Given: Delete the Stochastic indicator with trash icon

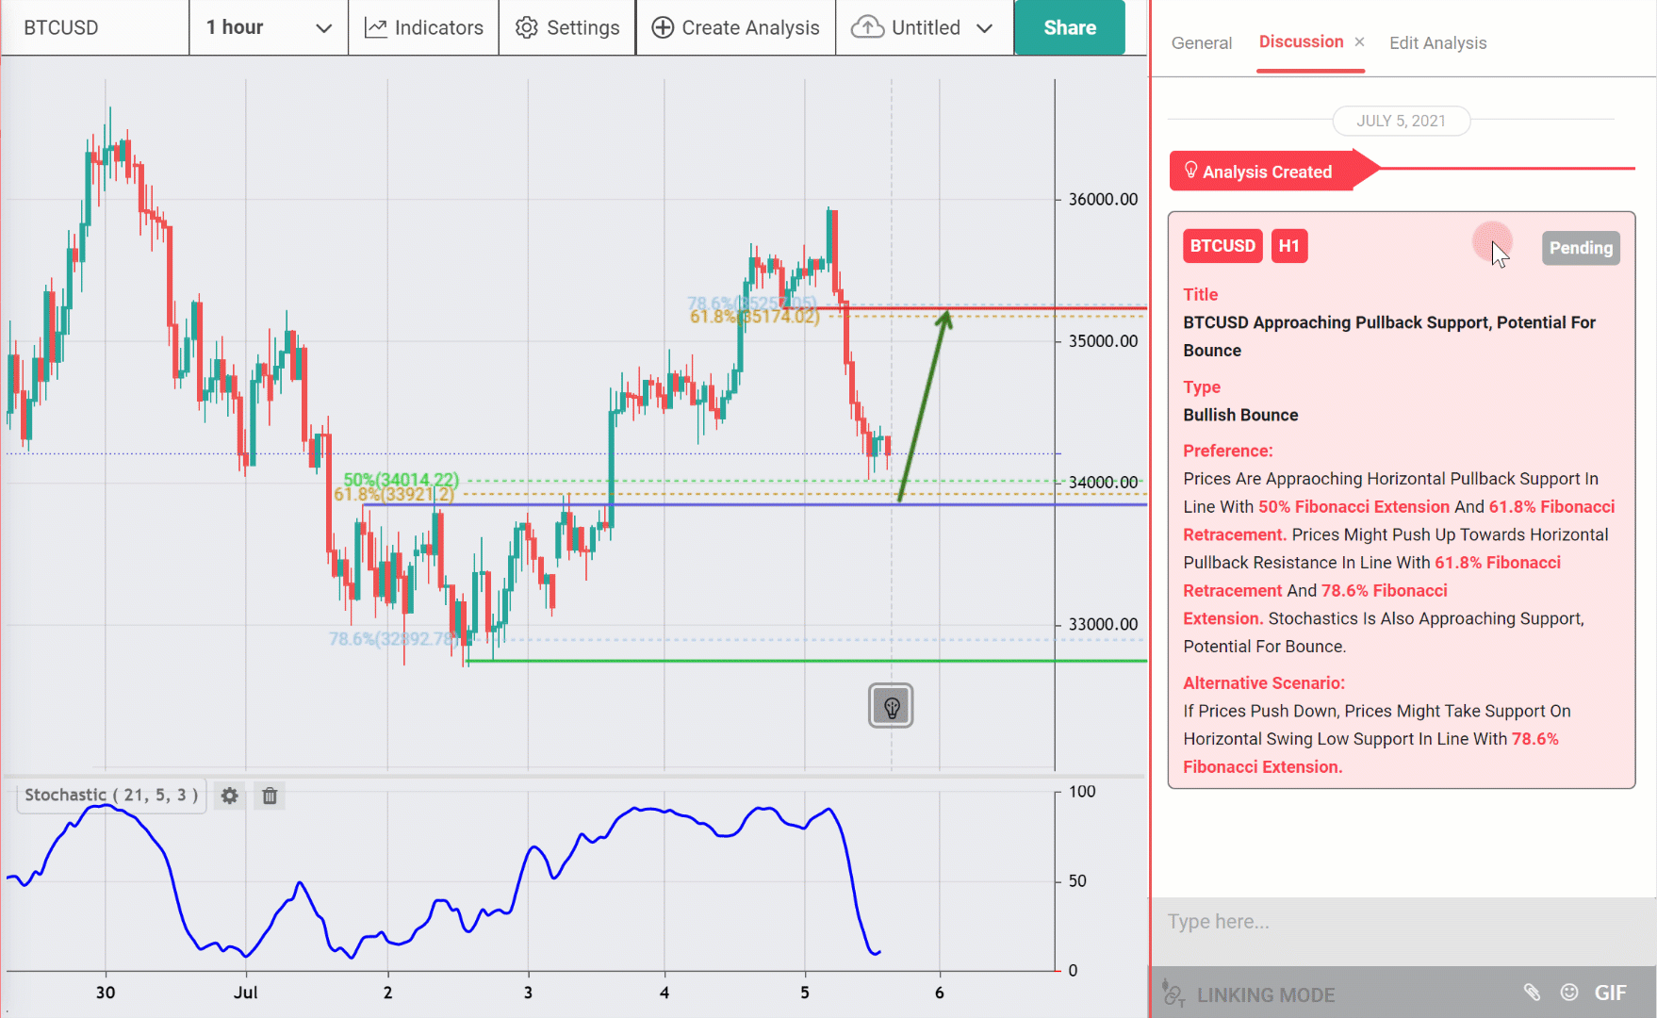Looking at the screenshot, I should coord(270,796).
